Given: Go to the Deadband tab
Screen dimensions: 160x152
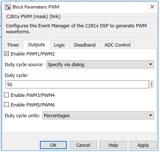Looking at the screenshot, I should coord(85,45).
